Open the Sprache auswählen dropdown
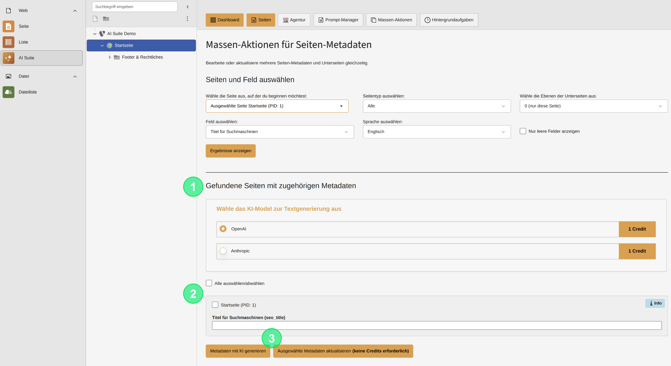The image size is (671, 366). pos(437,132)
